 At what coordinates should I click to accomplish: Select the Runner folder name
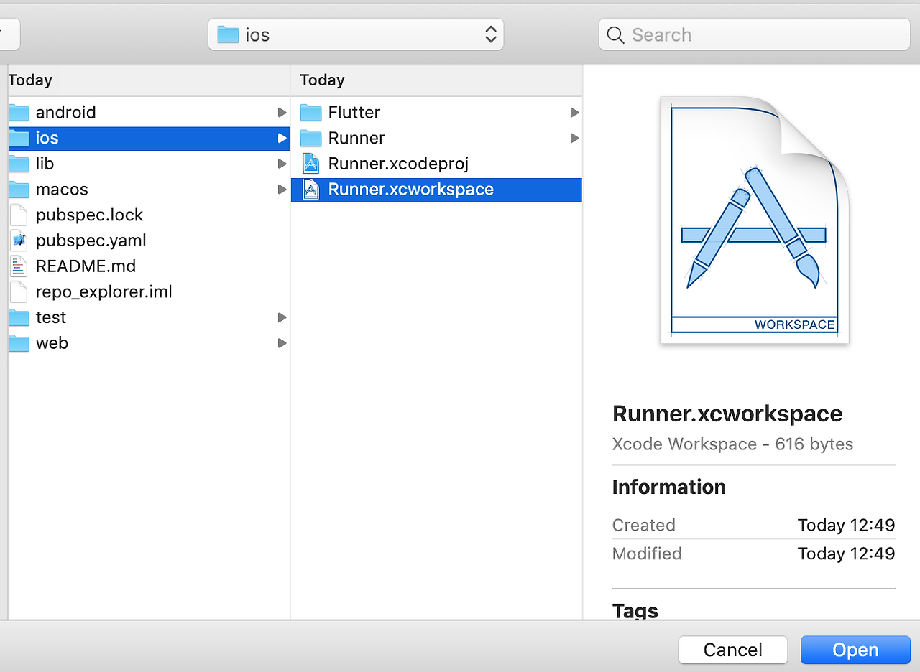[356, 139]
